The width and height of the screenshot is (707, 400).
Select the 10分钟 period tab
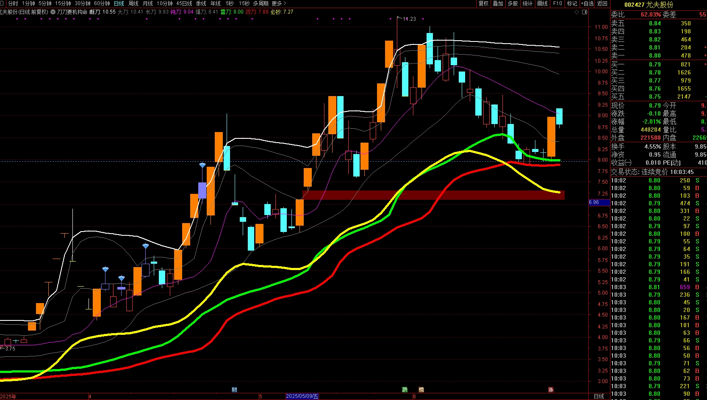coord(165,3)
